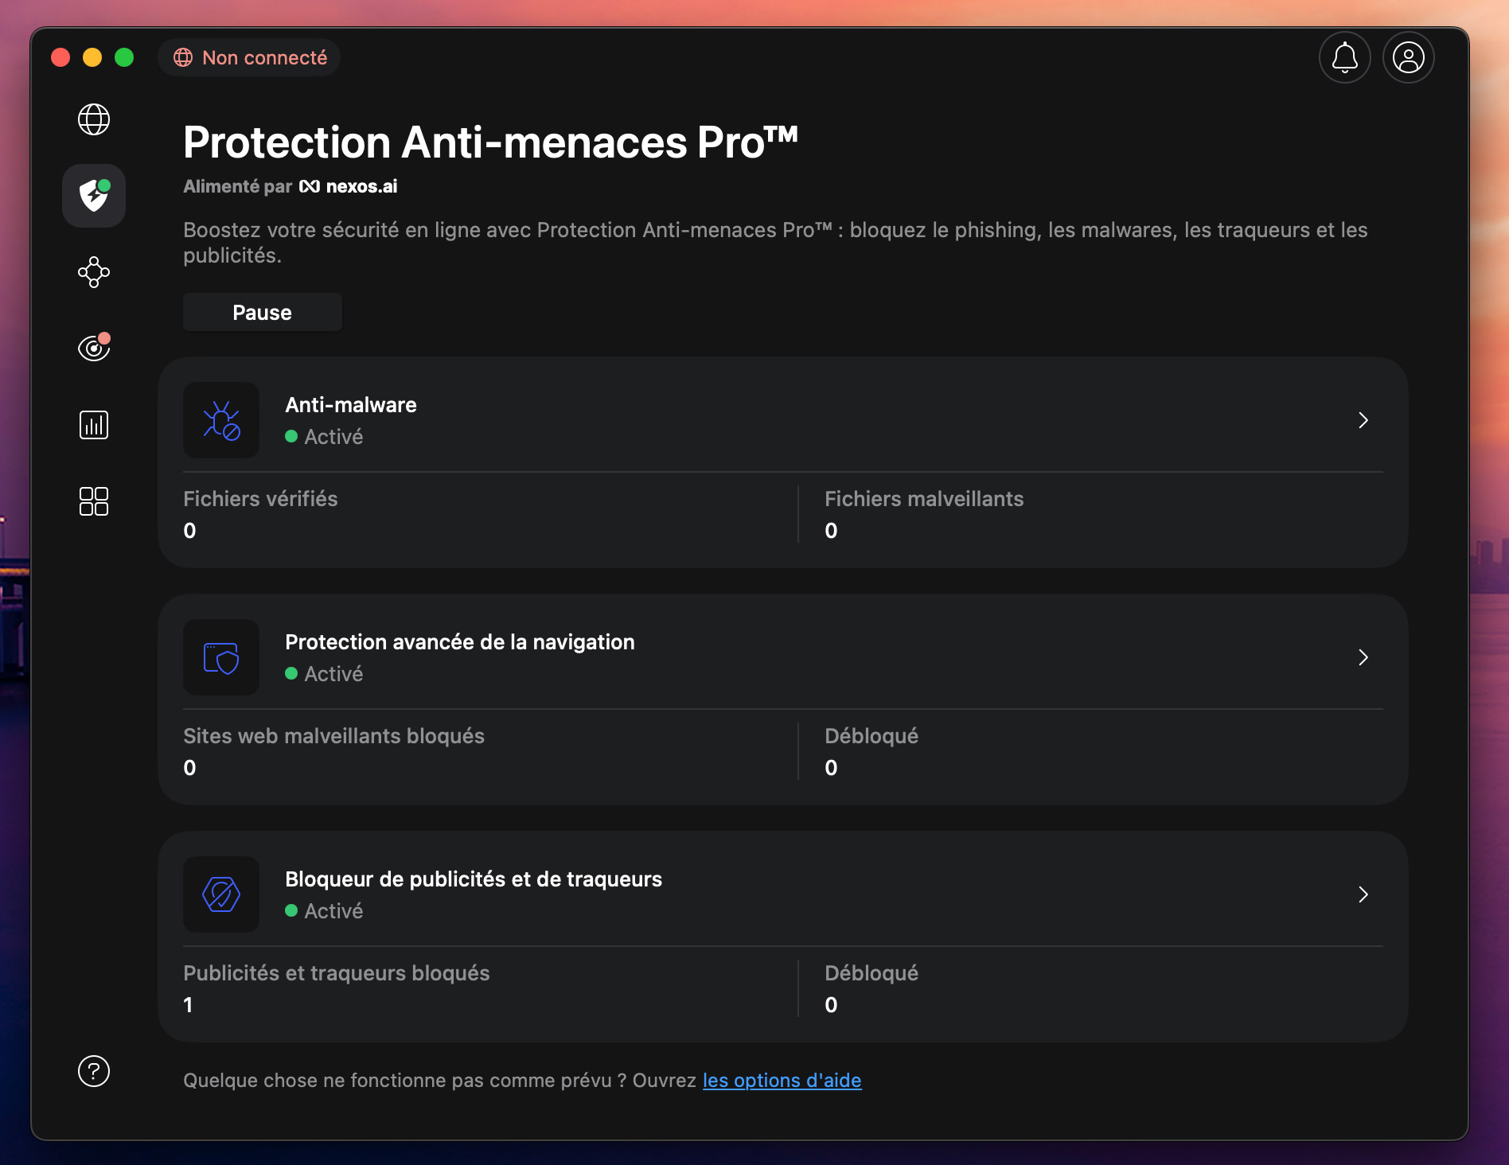
Task: Expand Protection avancée de la navigation details
Action: pyautogui.click(x=1363, y=657)
